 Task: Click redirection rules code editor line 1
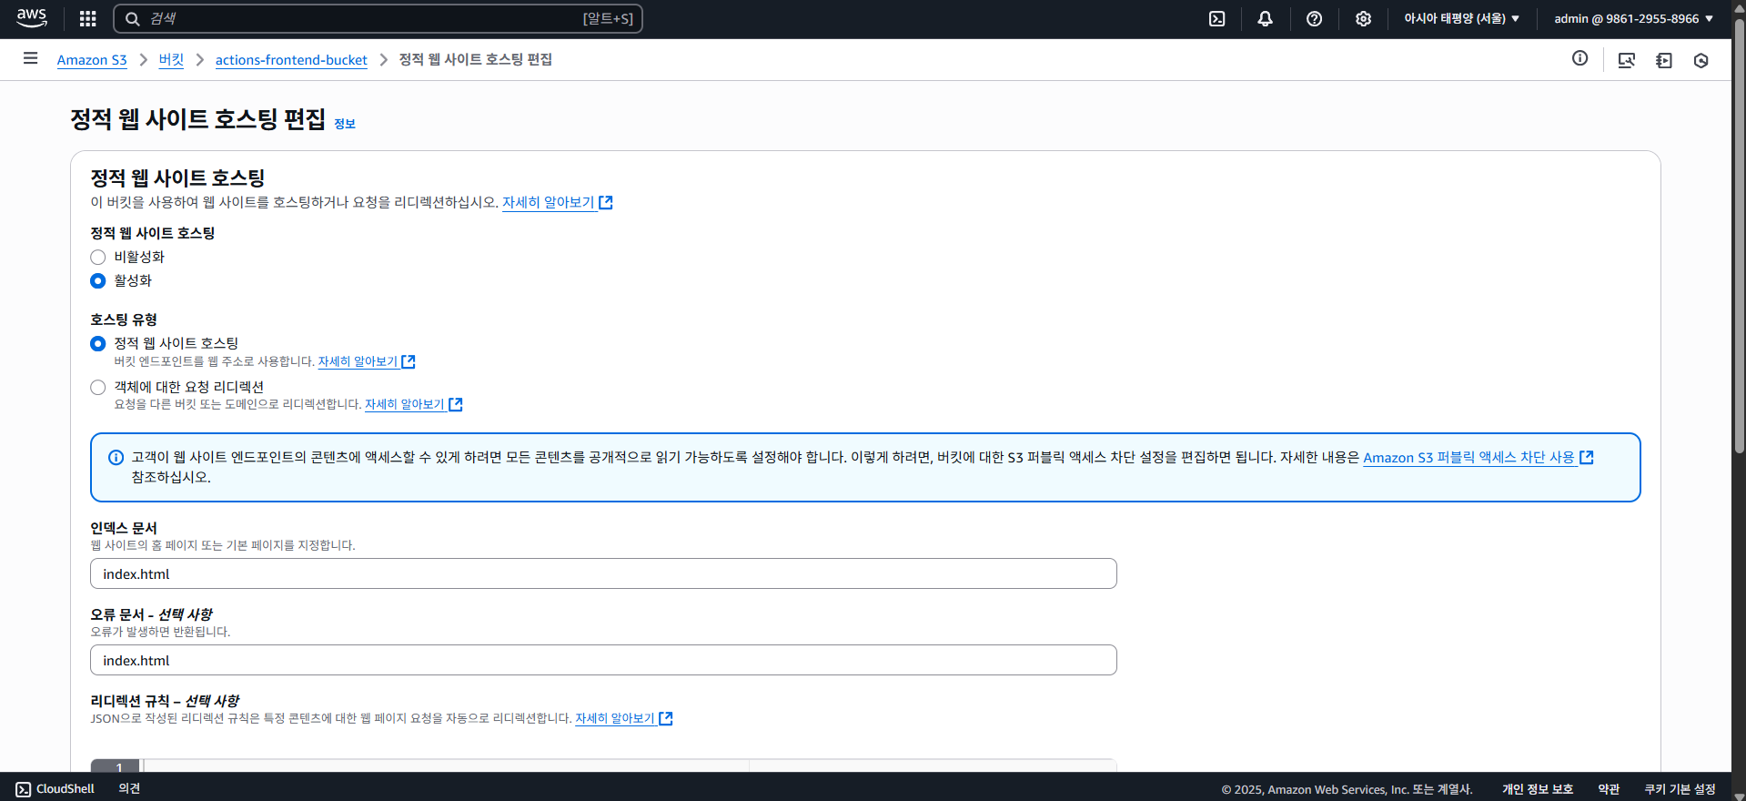628,766
